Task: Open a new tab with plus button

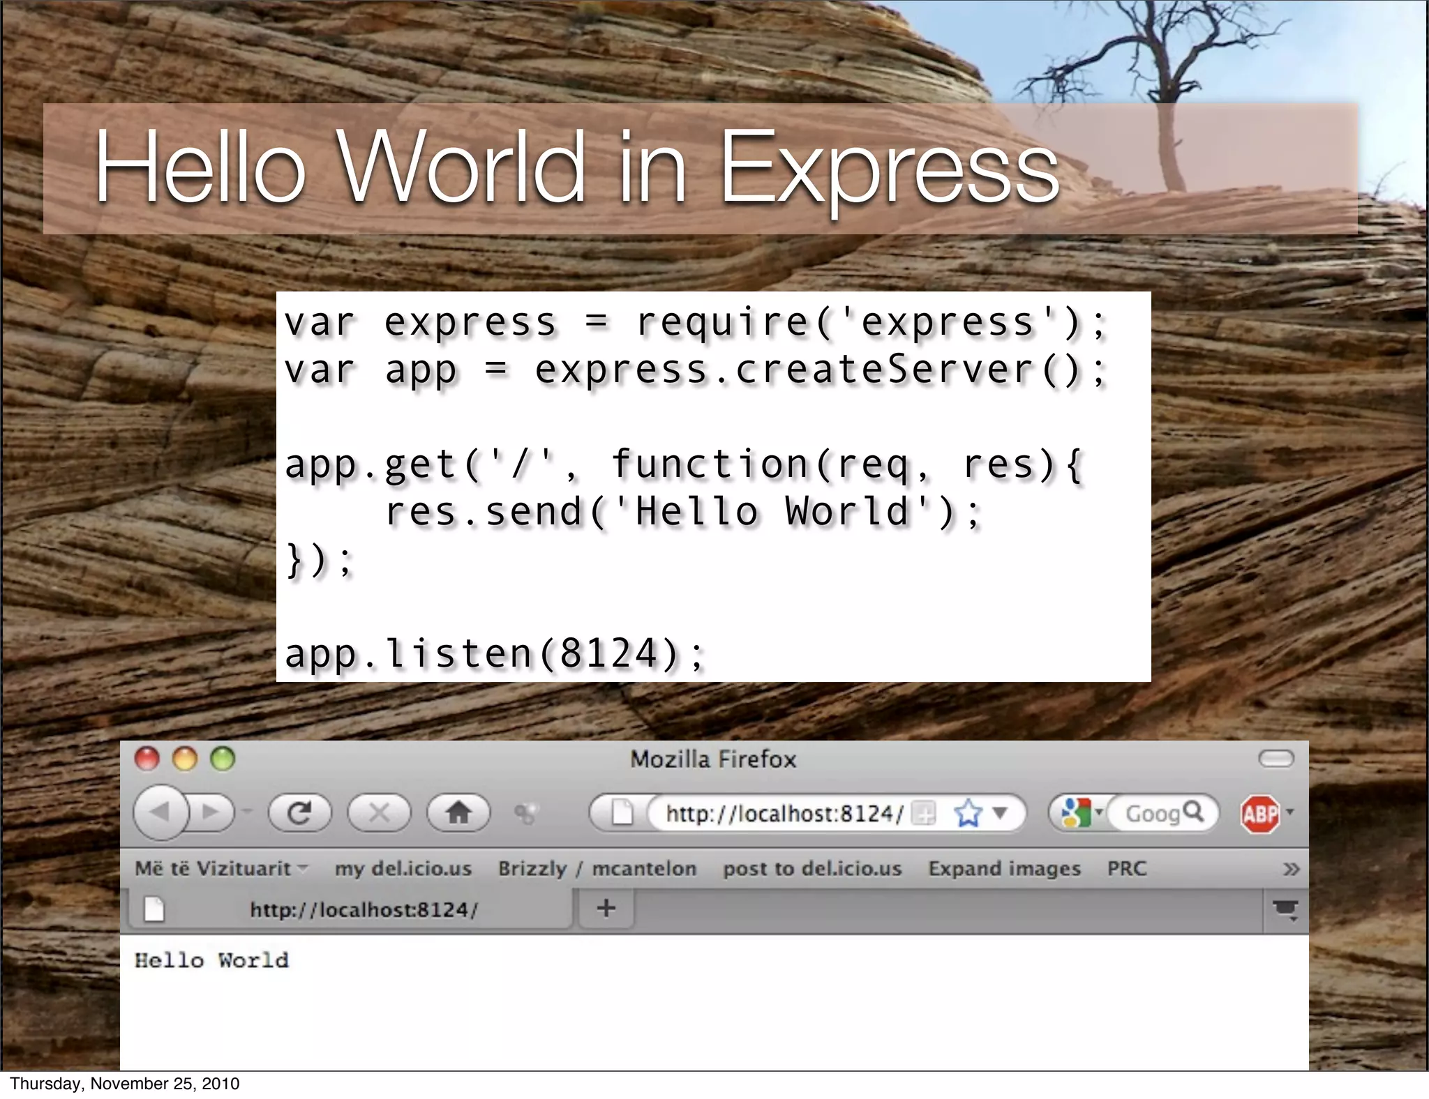Action: (606, 908)
